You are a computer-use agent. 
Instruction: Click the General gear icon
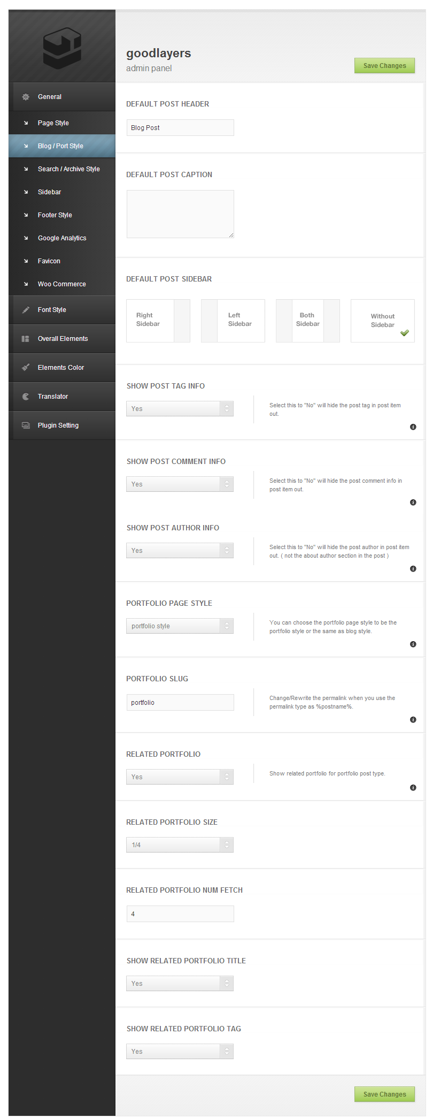26,97
